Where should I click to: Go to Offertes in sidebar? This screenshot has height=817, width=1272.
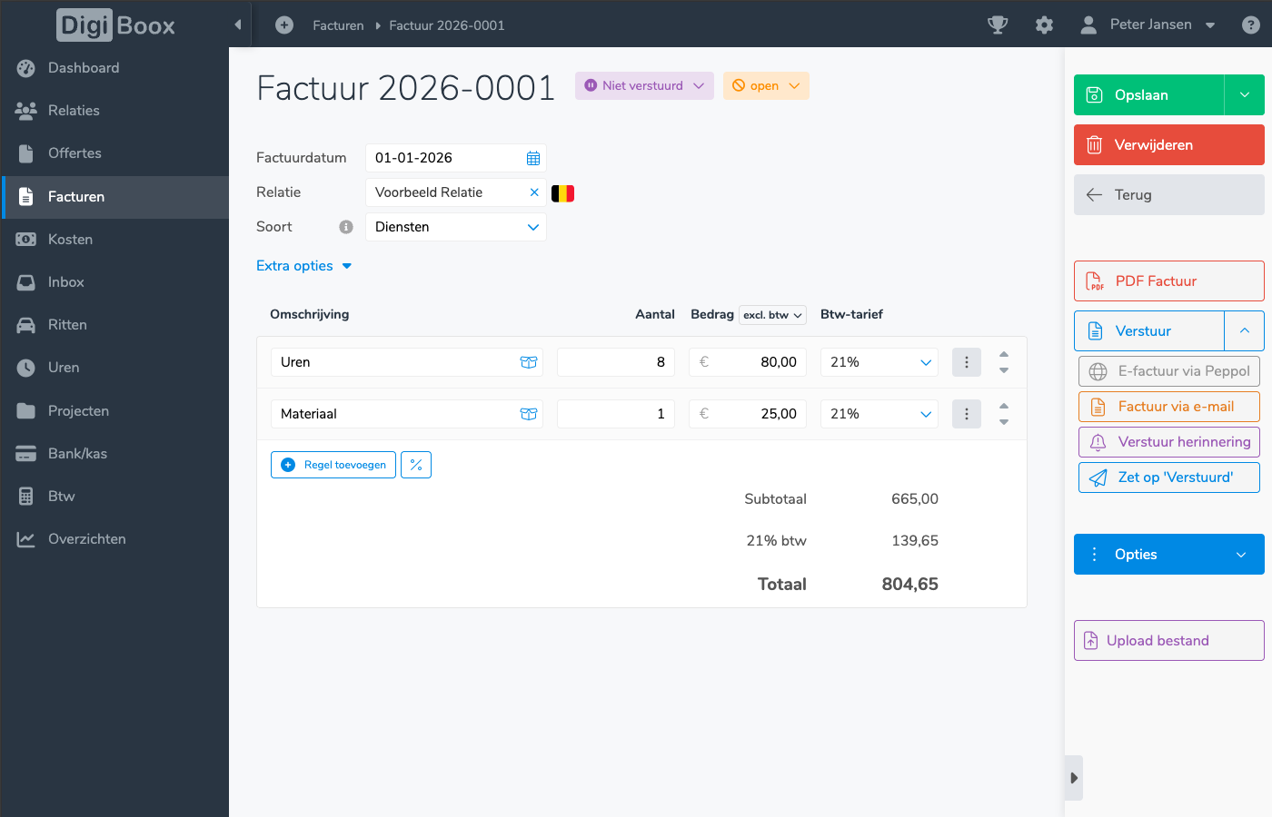point(75,153)
